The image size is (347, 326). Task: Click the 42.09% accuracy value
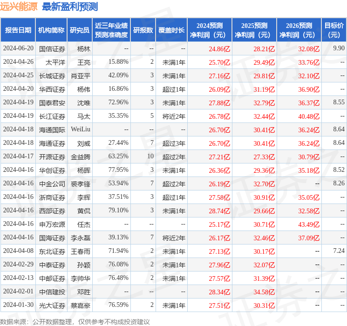click(118, 75)
